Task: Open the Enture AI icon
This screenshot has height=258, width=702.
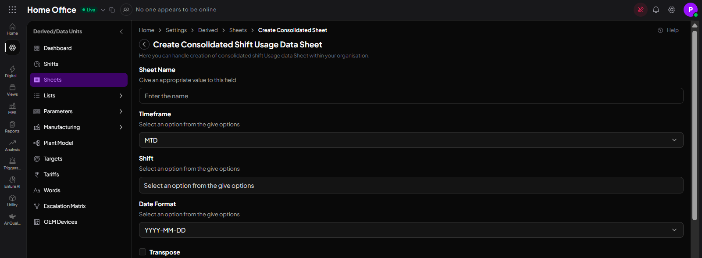Action: [12, 183]
